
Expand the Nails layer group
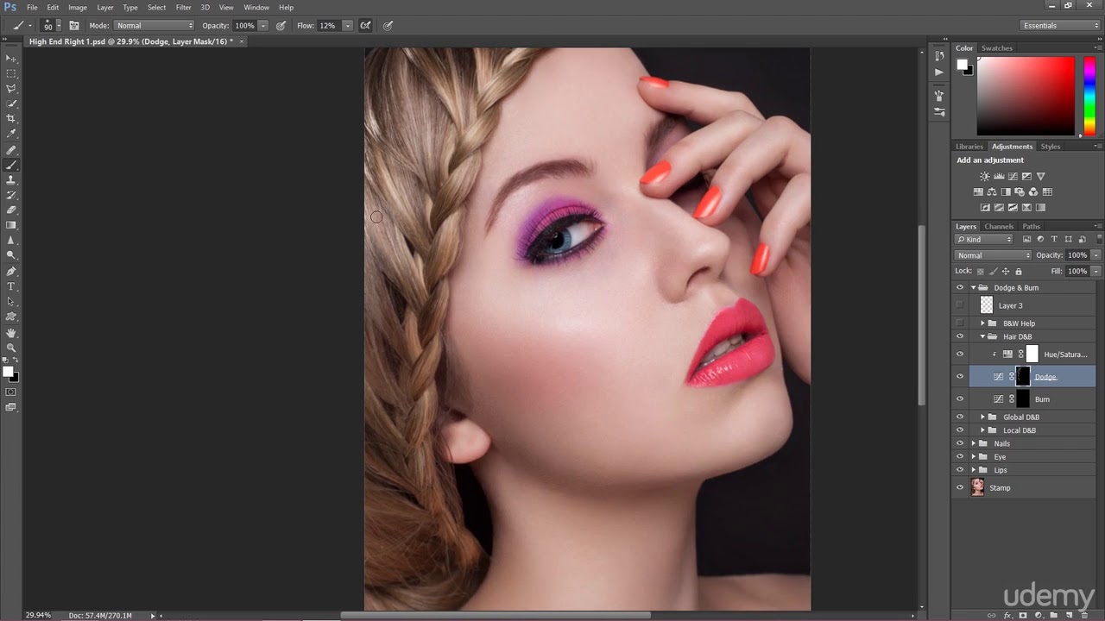pyautogui.click(x=973, y=443)
